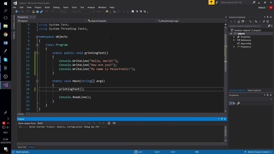Viewport: 274px width, 154px height.
Task: Click the Save file toolbar icon
Action: 37,12
